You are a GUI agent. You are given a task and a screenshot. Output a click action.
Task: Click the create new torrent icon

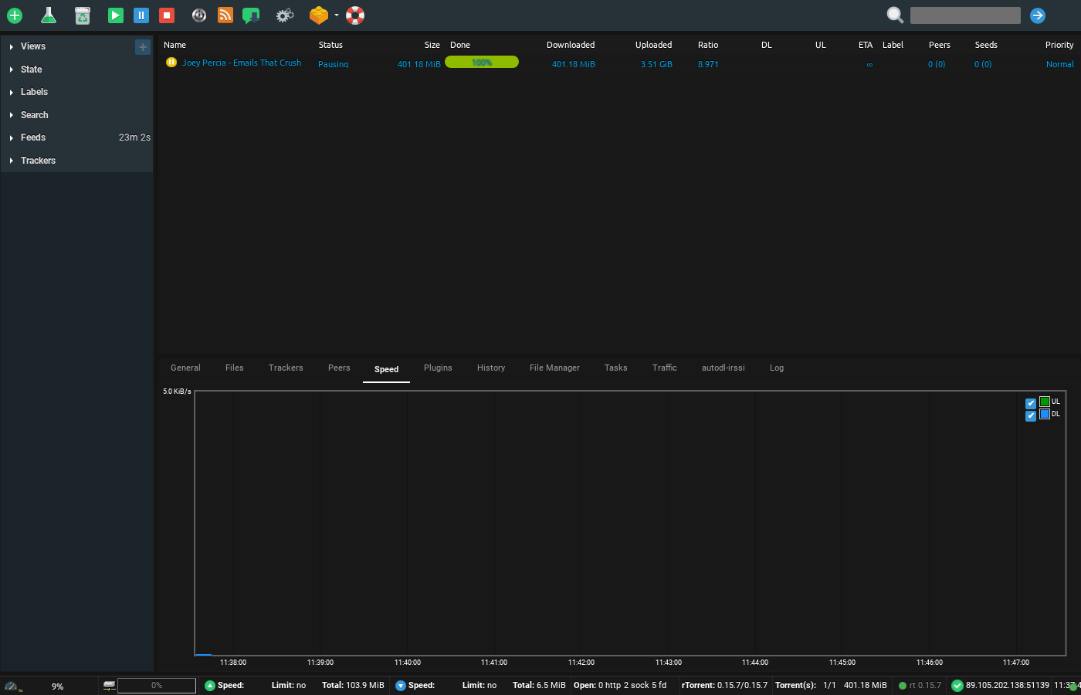(x=49, y=15)
